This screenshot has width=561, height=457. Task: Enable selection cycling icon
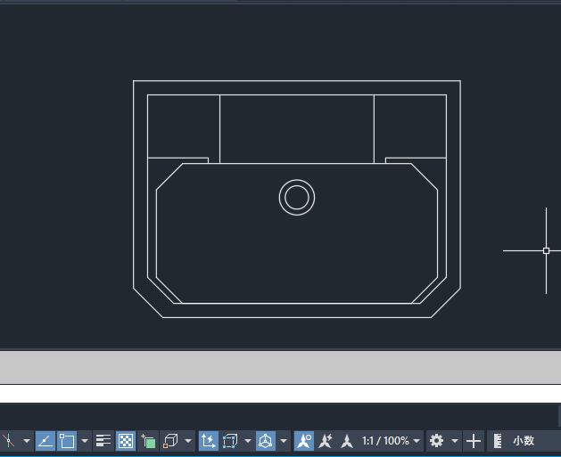(x=148, y=441)
